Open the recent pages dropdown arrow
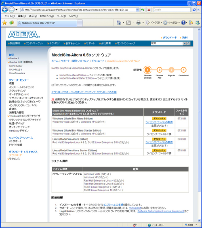Viewport: 202px width, 228px height. 17,10
